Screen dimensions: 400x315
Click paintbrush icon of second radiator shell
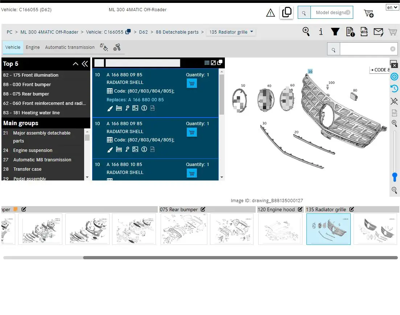[110, 150]
